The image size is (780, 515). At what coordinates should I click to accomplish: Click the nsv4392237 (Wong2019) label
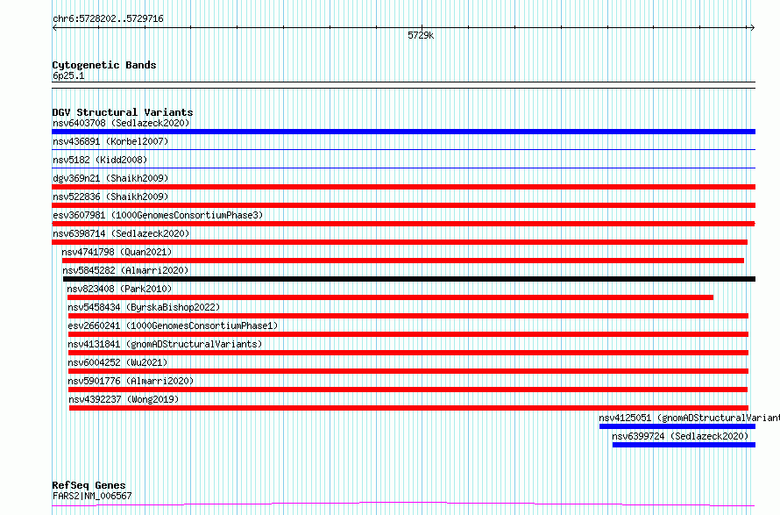(124, 399)
